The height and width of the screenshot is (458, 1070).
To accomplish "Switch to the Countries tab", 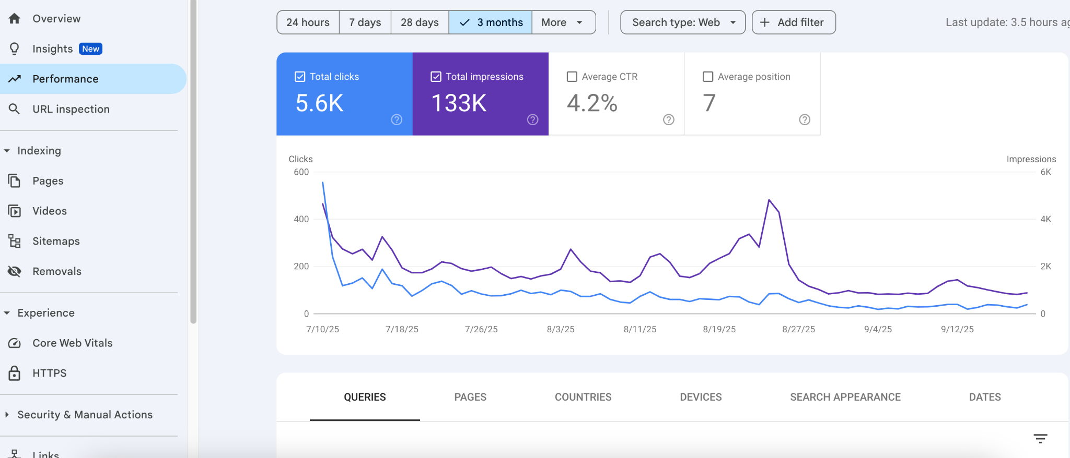I will pos(583,397).
